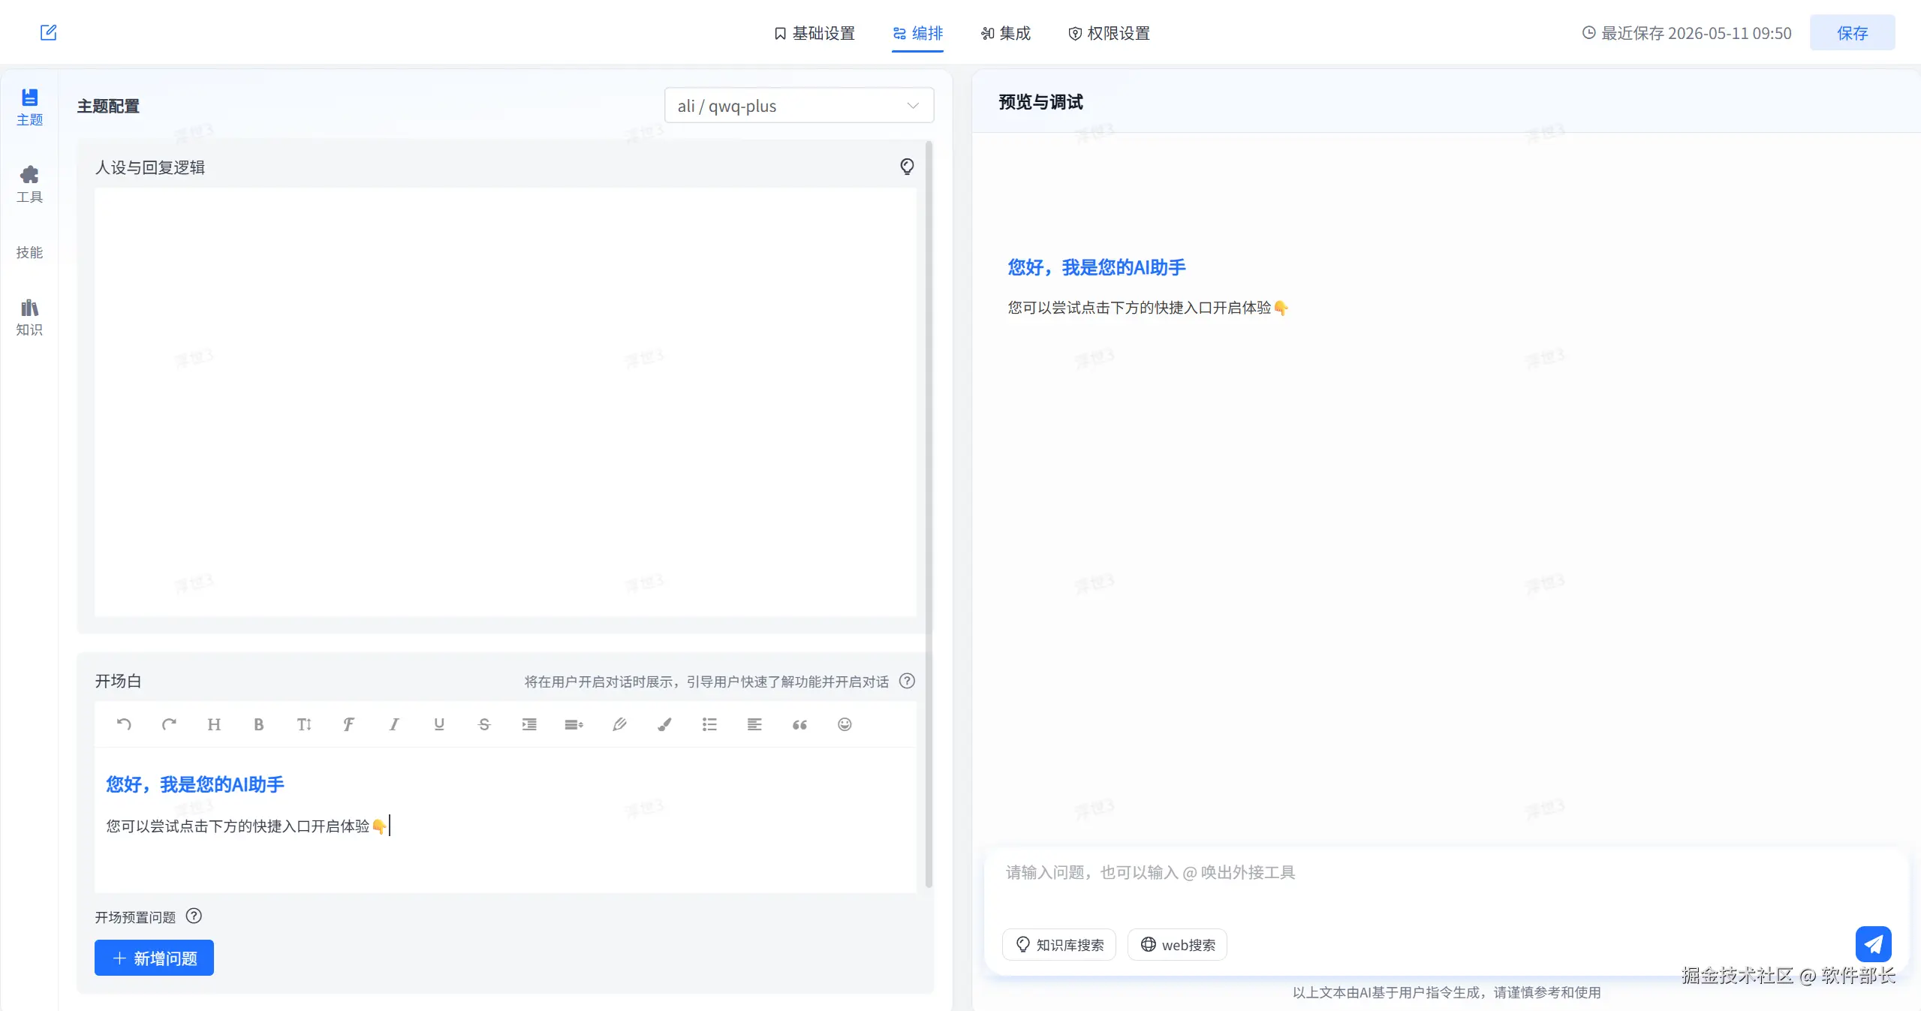Toggle 知识库搜索 option in chat box
The width and height of the screenshot is (1921, 1011).
pyautogui.click(x=1058, y=945)
